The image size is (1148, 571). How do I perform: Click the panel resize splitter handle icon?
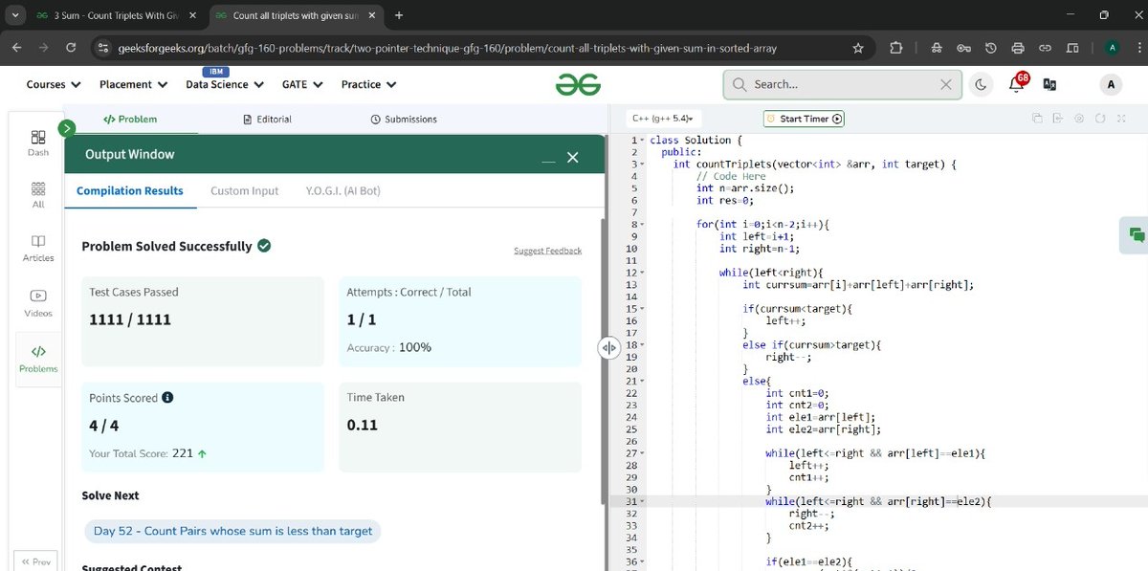609,348
